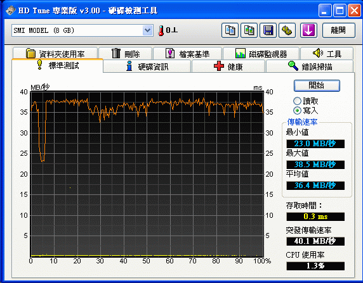Open the 健康 tab

(228, 66)
